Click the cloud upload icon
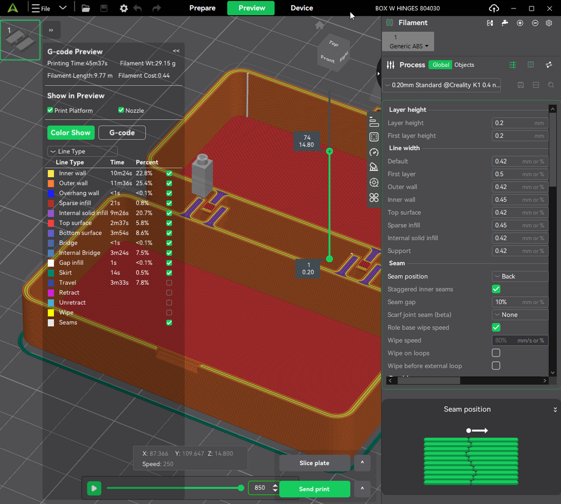This screenshot has height=504, width=561. coord(494,8)
